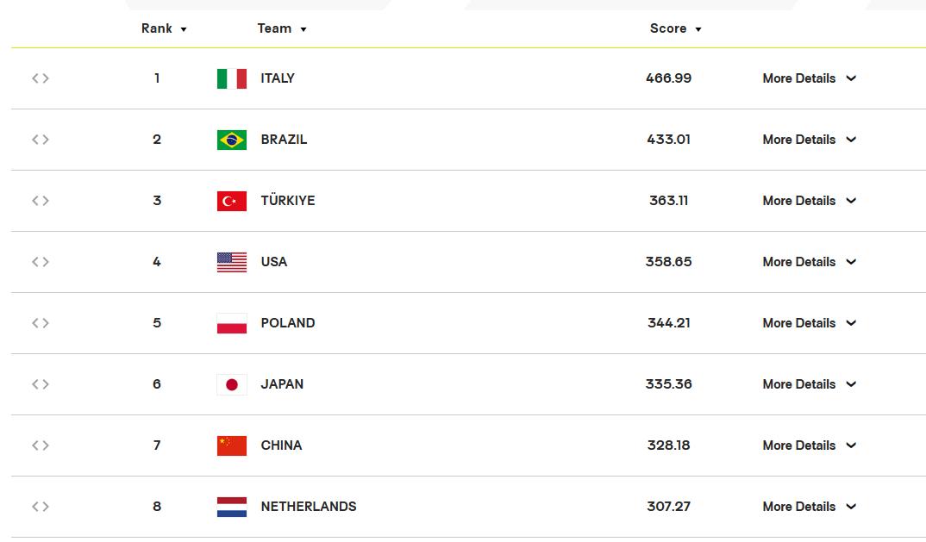The width and height of the screenshot is (926, 542).
Task: Click the arrows icon beside rank 7
Action: pos(41,445)
